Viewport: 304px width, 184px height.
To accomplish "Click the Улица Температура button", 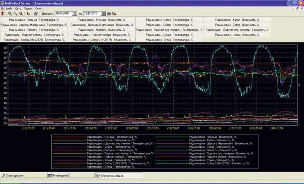I will click(169, 35).
